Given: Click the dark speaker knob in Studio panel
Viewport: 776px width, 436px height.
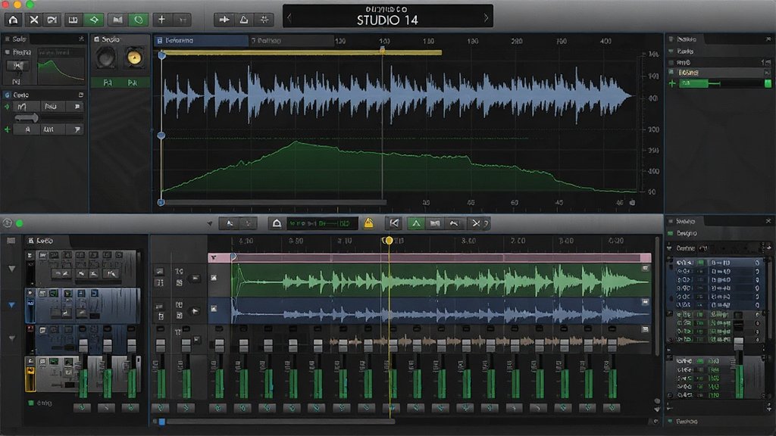Looking at the screenshot, I should (x=106, y=58).
